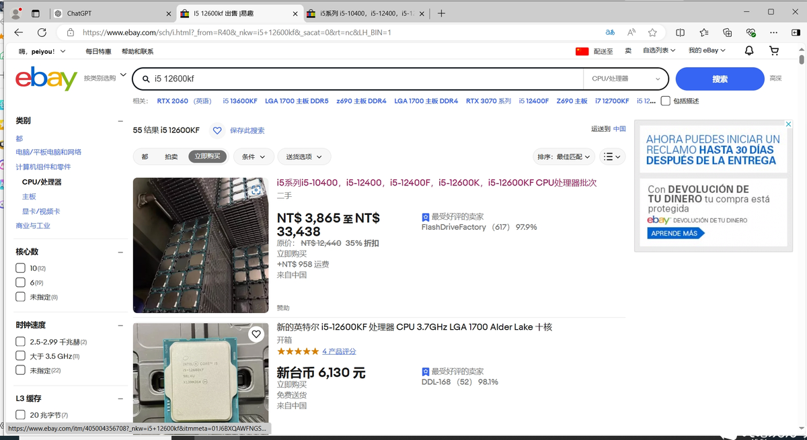Open a new browser tab

(441, 13)
